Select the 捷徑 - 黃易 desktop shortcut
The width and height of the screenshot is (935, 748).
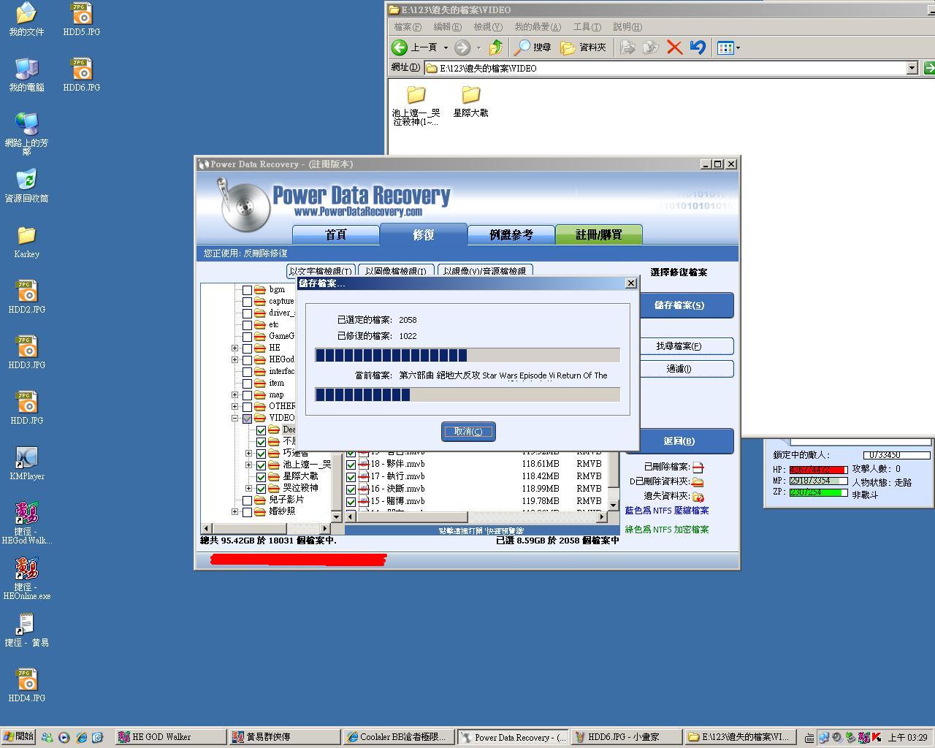[x=26, y=630]
